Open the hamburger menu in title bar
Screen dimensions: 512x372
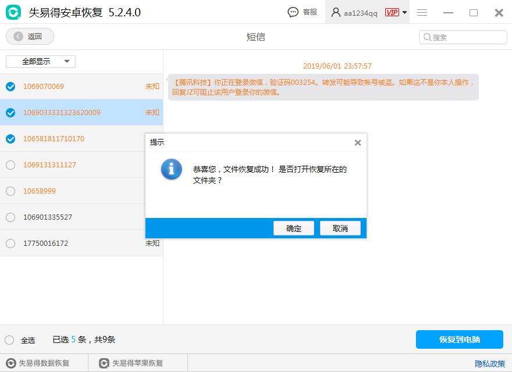(422, 12)
